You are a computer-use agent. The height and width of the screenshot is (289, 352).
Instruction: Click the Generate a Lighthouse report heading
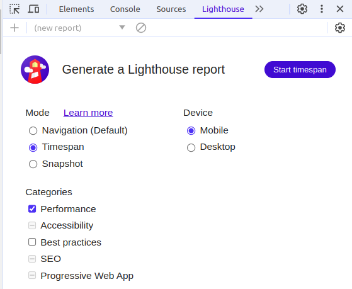click(143, 70)
